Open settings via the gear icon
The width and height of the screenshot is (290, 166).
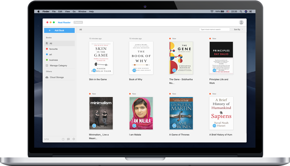74,139
